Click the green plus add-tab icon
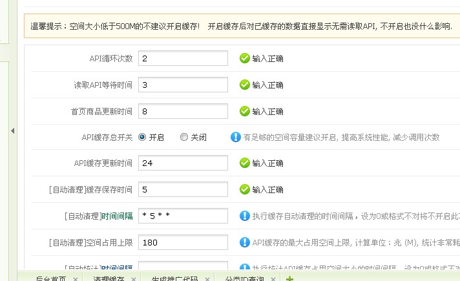Screen dimensions: 460x281 click(x=289, y=278)
